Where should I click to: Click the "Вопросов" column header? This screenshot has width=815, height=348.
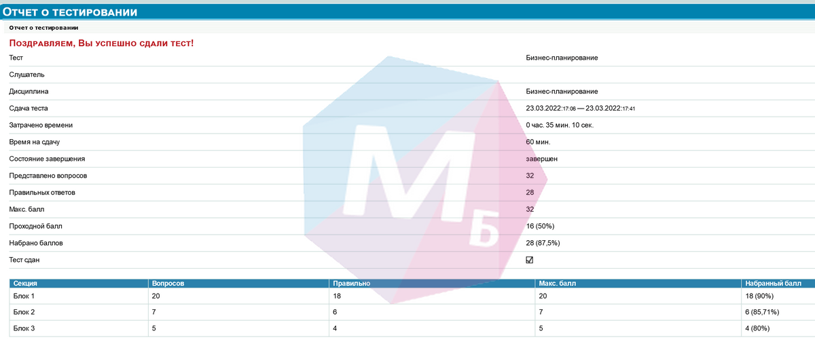point(166,283)
